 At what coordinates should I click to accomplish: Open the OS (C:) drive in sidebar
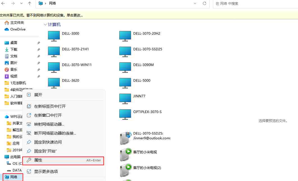(x=14, y=164)
